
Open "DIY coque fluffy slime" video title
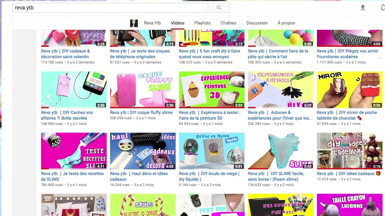click(x=141, y=112)
